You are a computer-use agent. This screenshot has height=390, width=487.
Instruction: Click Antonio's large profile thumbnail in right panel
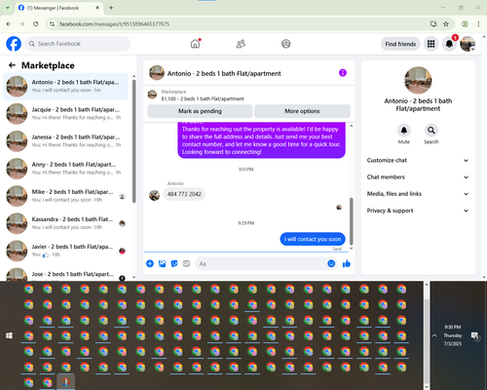[x=418, y=80]
